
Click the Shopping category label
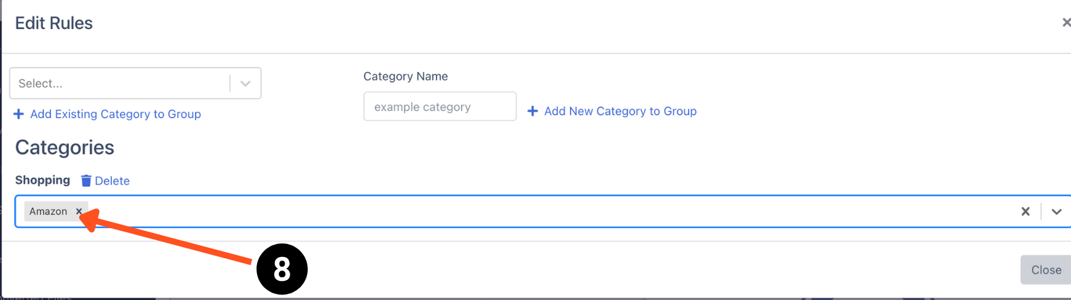coord(42,180)
